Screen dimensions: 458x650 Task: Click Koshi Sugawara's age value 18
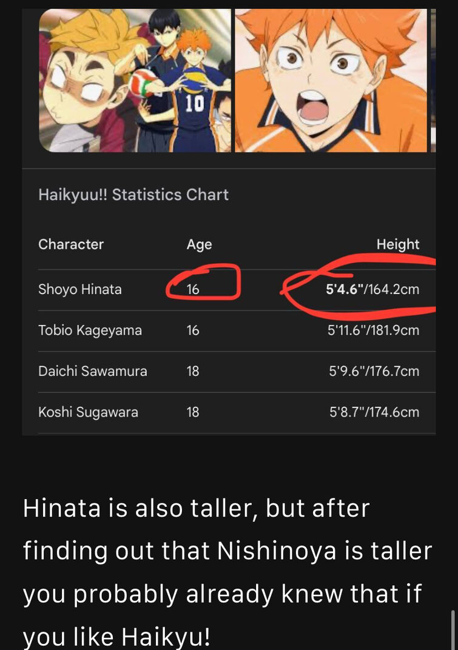point(193,412)
